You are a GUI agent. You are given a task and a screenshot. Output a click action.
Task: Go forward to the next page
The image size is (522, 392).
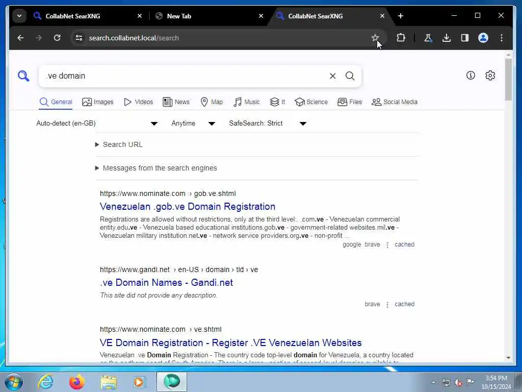(x=39, y=38)
